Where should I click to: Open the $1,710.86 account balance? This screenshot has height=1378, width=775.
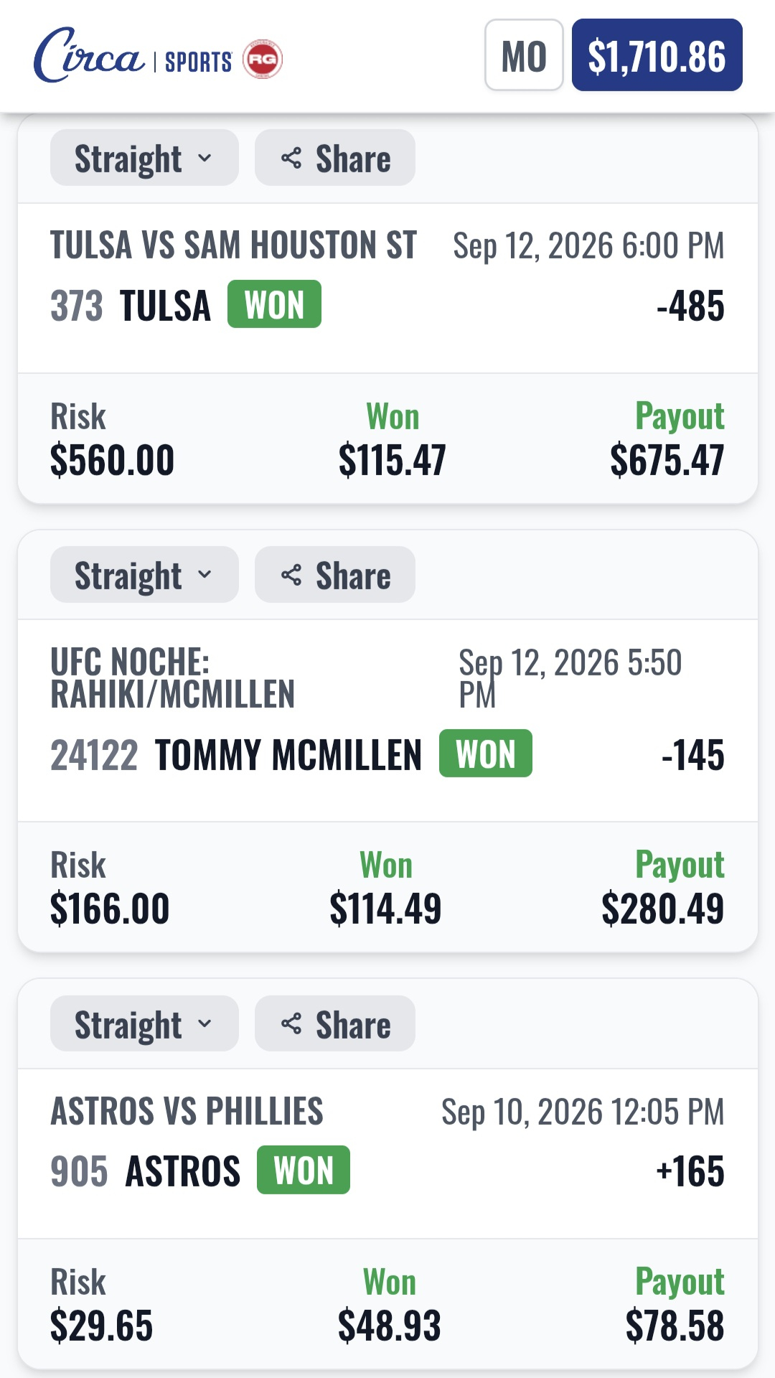tap(657, 55)
